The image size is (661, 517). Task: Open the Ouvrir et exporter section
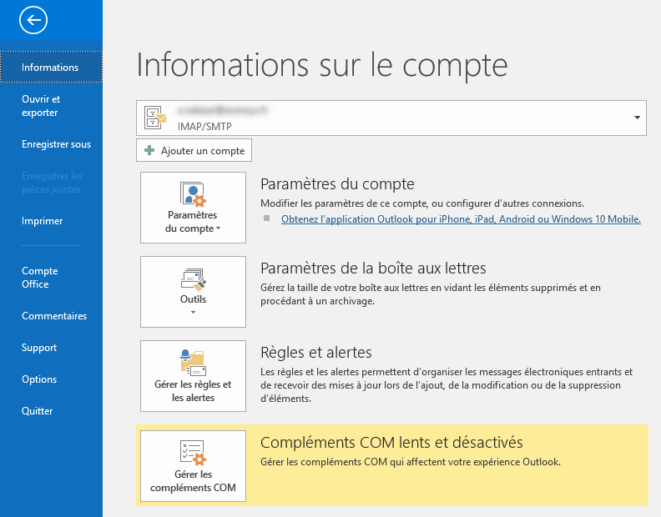point(40,106)
